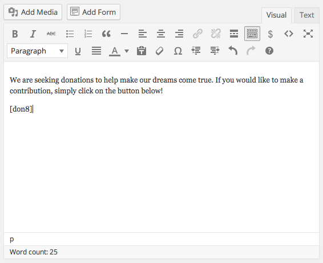
Task: Toggle bold formatting
Action: [15, 34]
